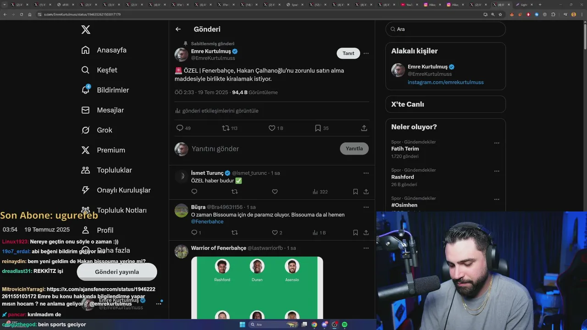
Task: Click gönderi etkileşimlerini görüntüle link
Action: 216,111
